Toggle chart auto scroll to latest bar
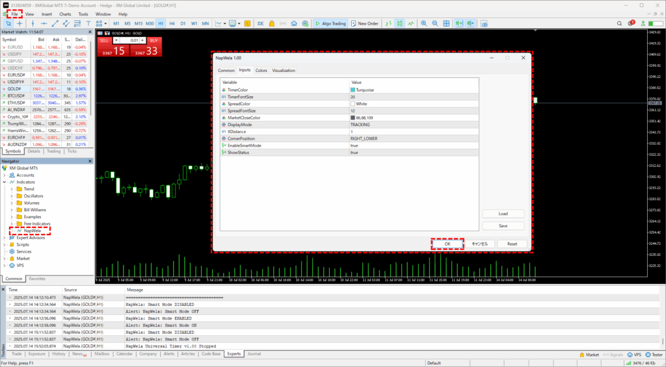The image size is (666, 367). tap(459, 24)
